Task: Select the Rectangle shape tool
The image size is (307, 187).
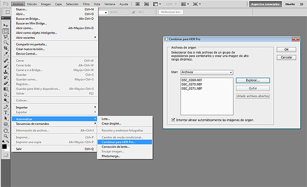Action: point(6,124)
